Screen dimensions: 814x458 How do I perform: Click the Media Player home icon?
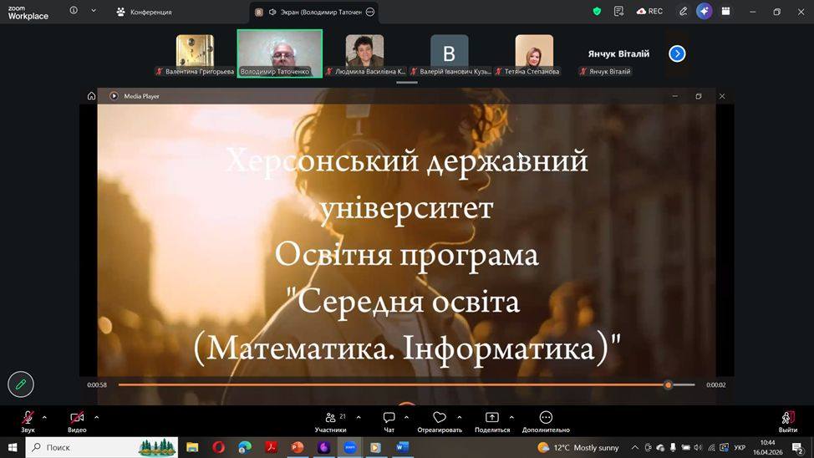tap(91, 96)
